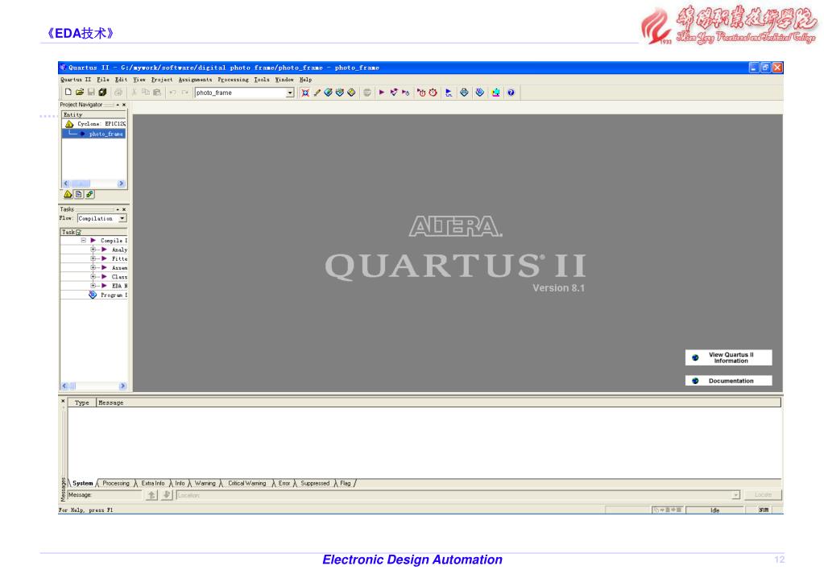Click the previous message up arrow button
The image size is (824, 570).
coord(152,495)
